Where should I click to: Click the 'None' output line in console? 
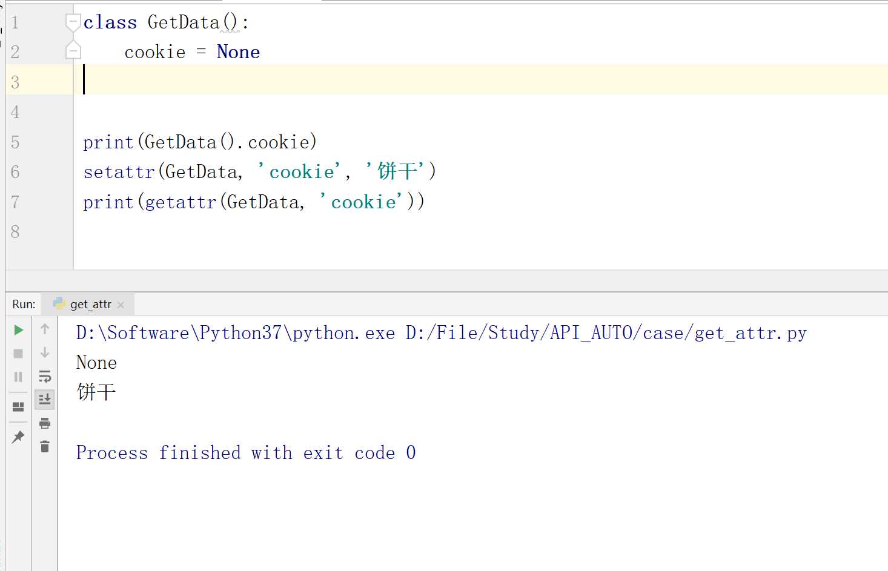point(96,363)
